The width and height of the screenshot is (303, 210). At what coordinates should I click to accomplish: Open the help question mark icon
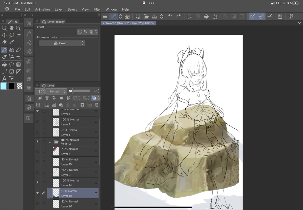[291, 16]
